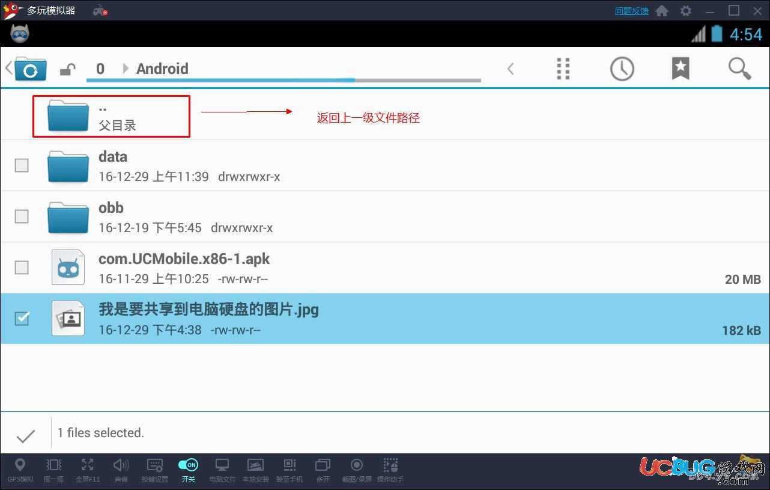Screen dimensions: 770x490
Task: Click the data folder icon
Action: click(x=68, y=166)
